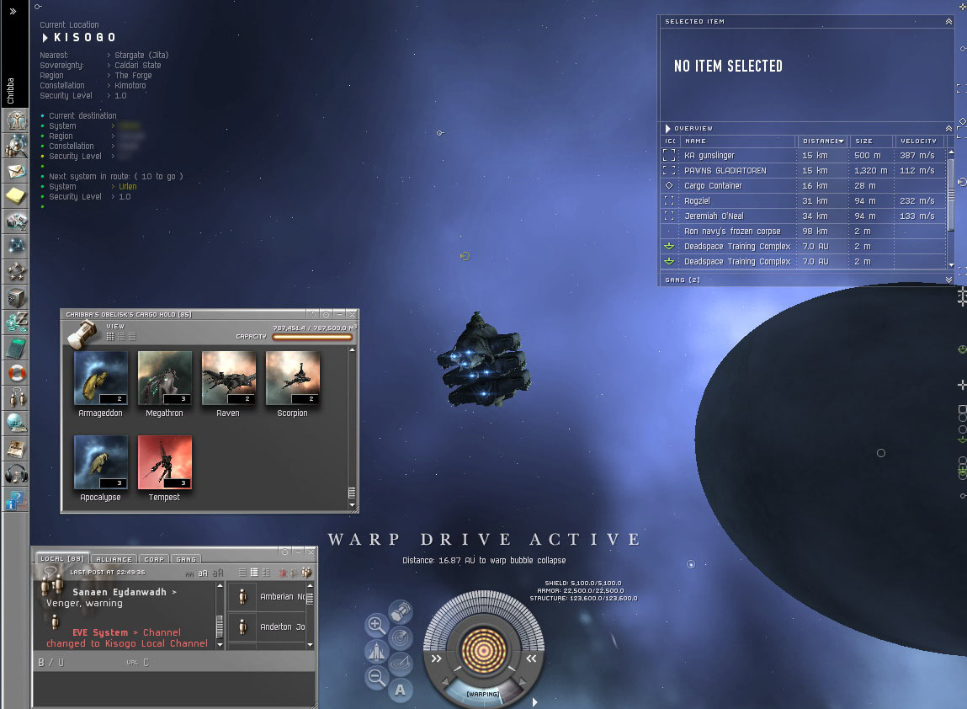This screenshot has width=967, height=709.
Task: Click the medium font size icon in chat
Action: point(203,573)
